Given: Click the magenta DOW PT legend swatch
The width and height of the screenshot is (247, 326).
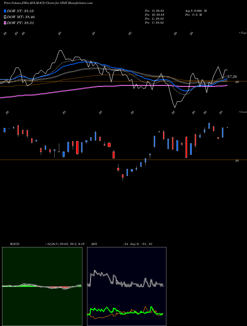Looking at the screenshot, I should [5, 23].
